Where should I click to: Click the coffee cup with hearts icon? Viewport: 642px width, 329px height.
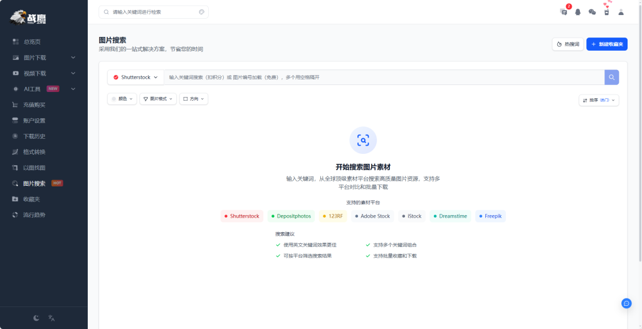point(606,11)
